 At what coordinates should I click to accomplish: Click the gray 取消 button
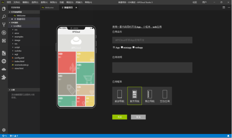(138, 117)
